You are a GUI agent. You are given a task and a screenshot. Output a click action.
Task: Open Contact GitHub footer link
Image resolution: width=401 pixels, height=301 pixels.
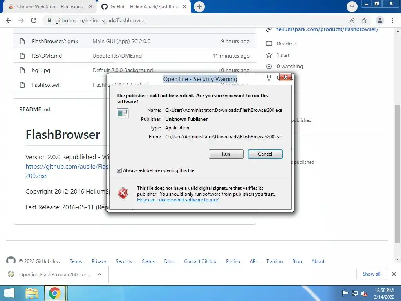pos(200,261)
